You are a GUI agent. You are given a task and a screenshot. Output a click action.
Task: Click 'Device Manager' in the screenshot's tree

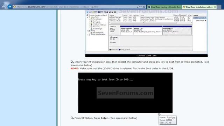pos(97,29)
